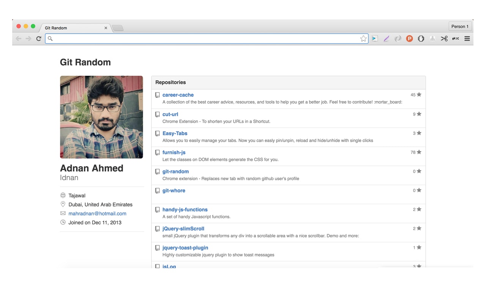Screen dimensions: 486x303
Task: Click the gray swirl extension icon
Action: (398, 38)
